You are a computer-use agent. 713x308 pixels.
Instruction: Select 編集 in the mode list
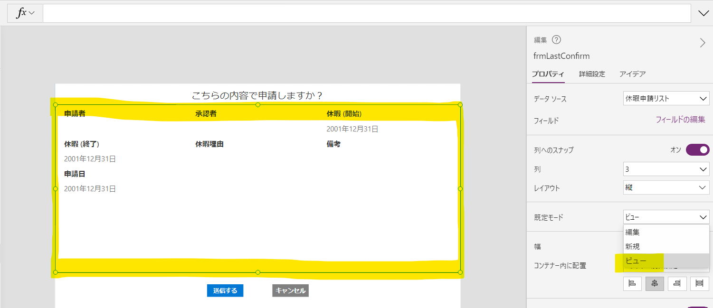[x=666, y=232]
